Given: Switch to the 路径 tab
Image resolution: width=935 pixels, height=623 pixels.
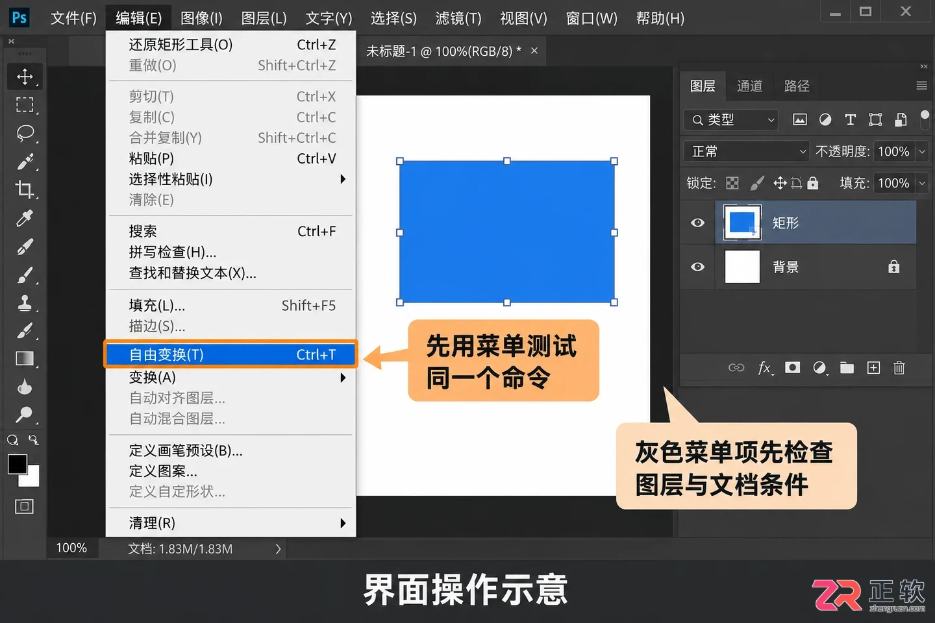Looking at the screenshot, I should pos(797,86).
